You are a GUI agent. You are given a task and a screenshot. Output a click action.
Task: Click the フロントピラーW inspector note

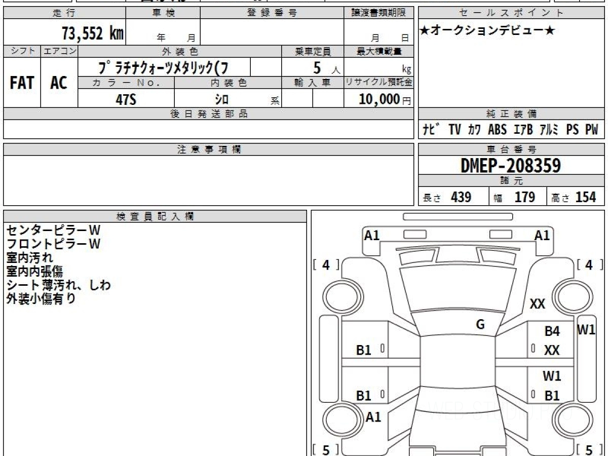pos(53,244)
